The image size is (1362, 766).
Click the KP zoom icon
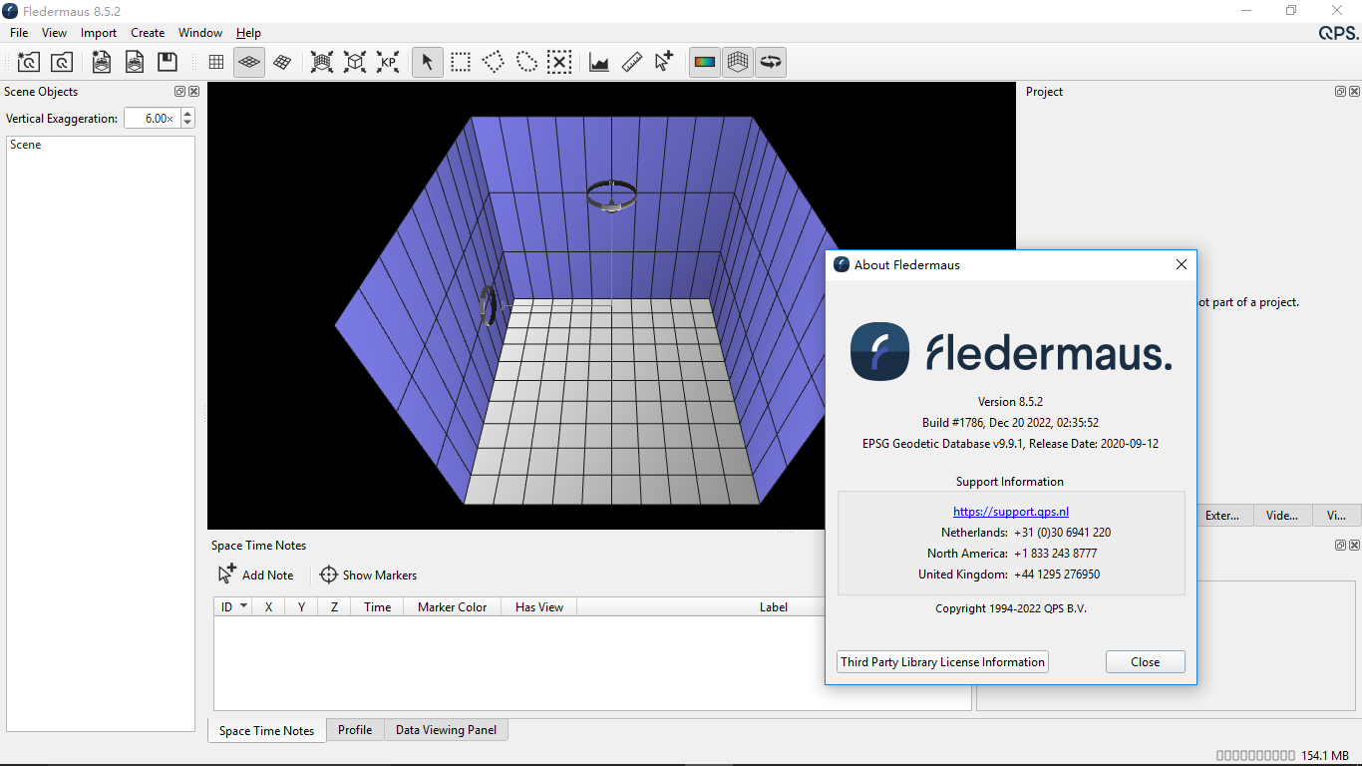point(388,62)
